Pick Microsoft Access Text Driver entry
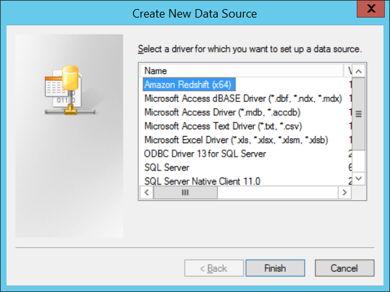390x292 pixels. coord(223,126)
